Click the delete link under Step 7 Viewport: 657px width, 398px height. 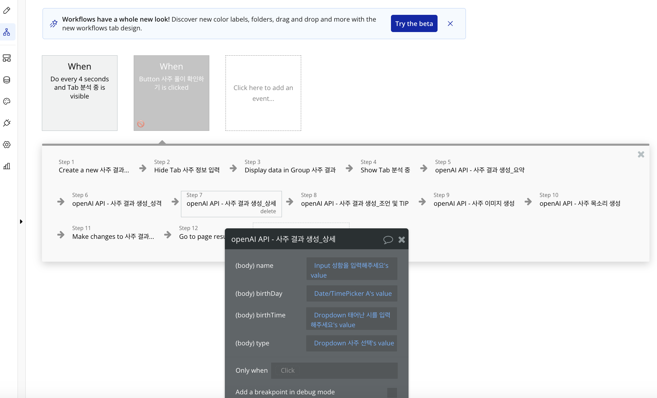tap(268, 211)
